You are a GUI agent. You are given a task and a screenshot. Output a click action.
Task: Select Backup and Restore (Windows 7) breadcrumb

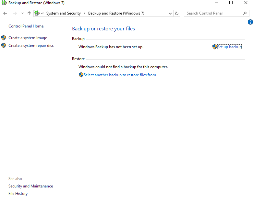116,13
